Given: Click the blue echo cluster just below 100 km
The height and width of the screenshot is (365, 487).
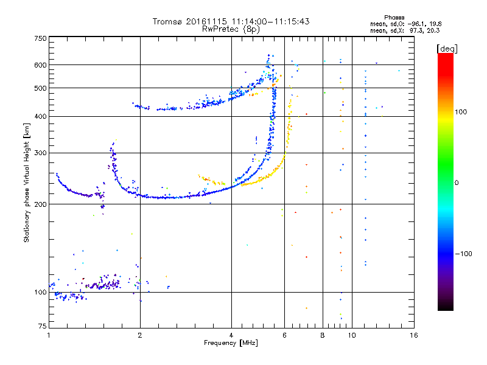Looking at the screenshot, I should click(69, 296).
